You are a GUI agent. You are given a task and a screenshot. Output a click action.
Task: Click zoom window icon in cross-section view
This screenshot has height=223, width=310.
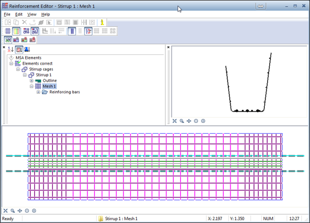[x=182, y=121]
